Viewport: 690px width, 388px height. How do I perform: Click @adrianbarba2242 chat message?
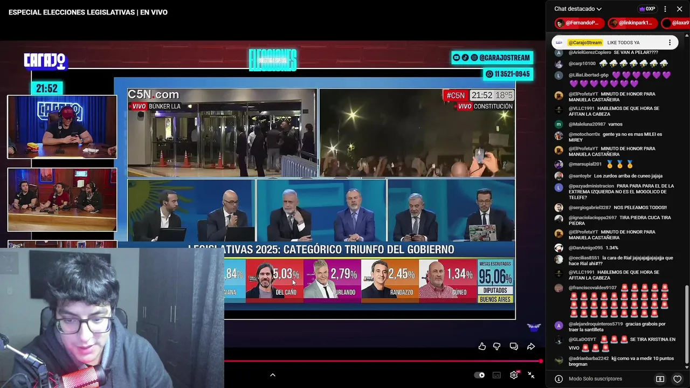point(615,361)
